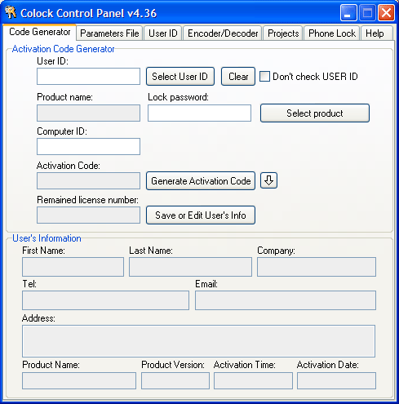Minimize the Colock Control Panel window
Screen dimensions: 399x404
point(348,13)
